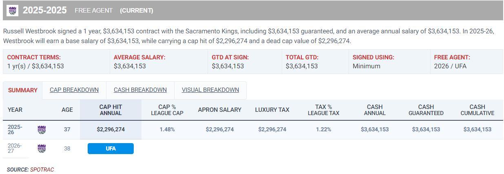
Task: Click the Cash Guaranteed column header
Action: pyautogui.click(x=426, y=110)
